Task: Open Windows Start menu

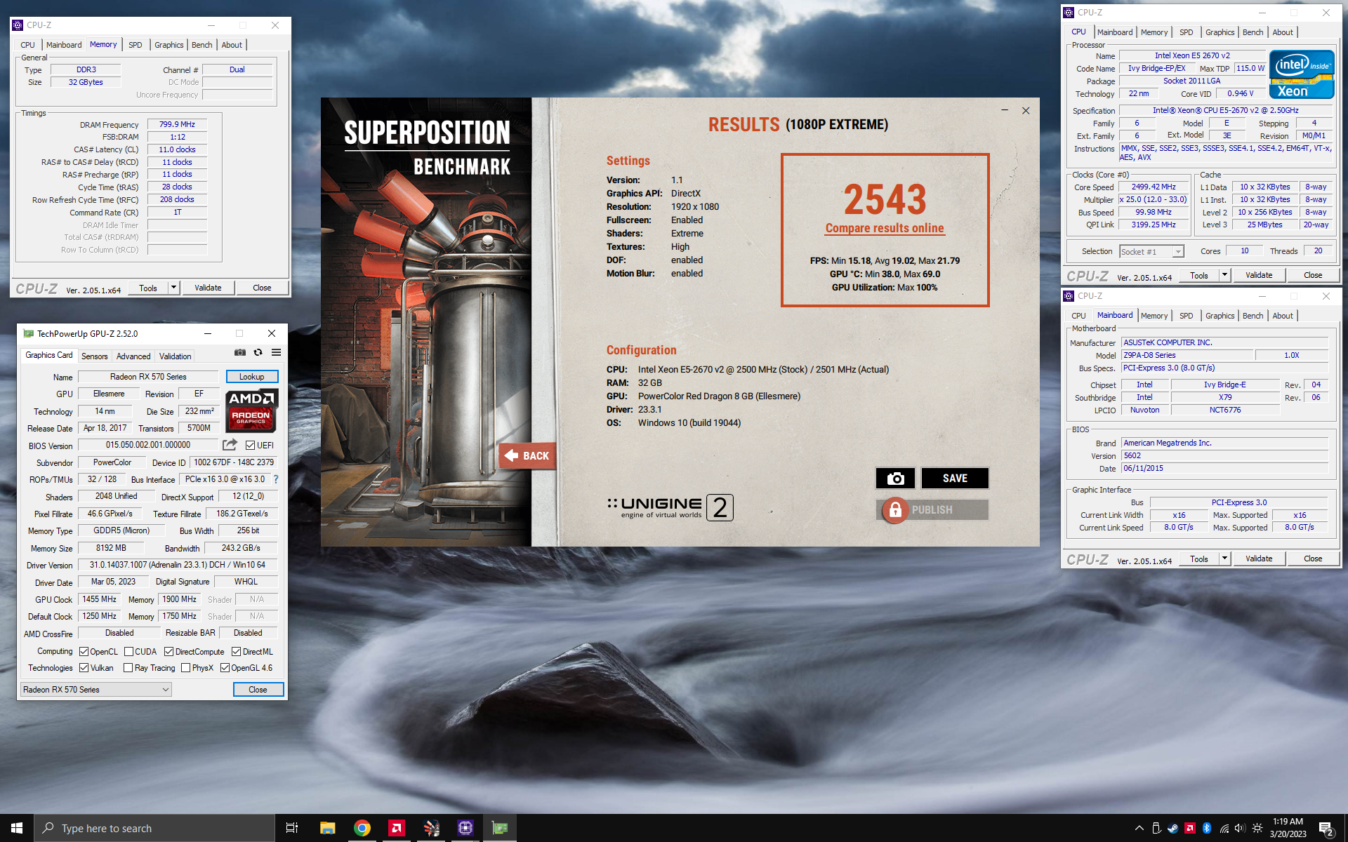Action: point(17,828)
